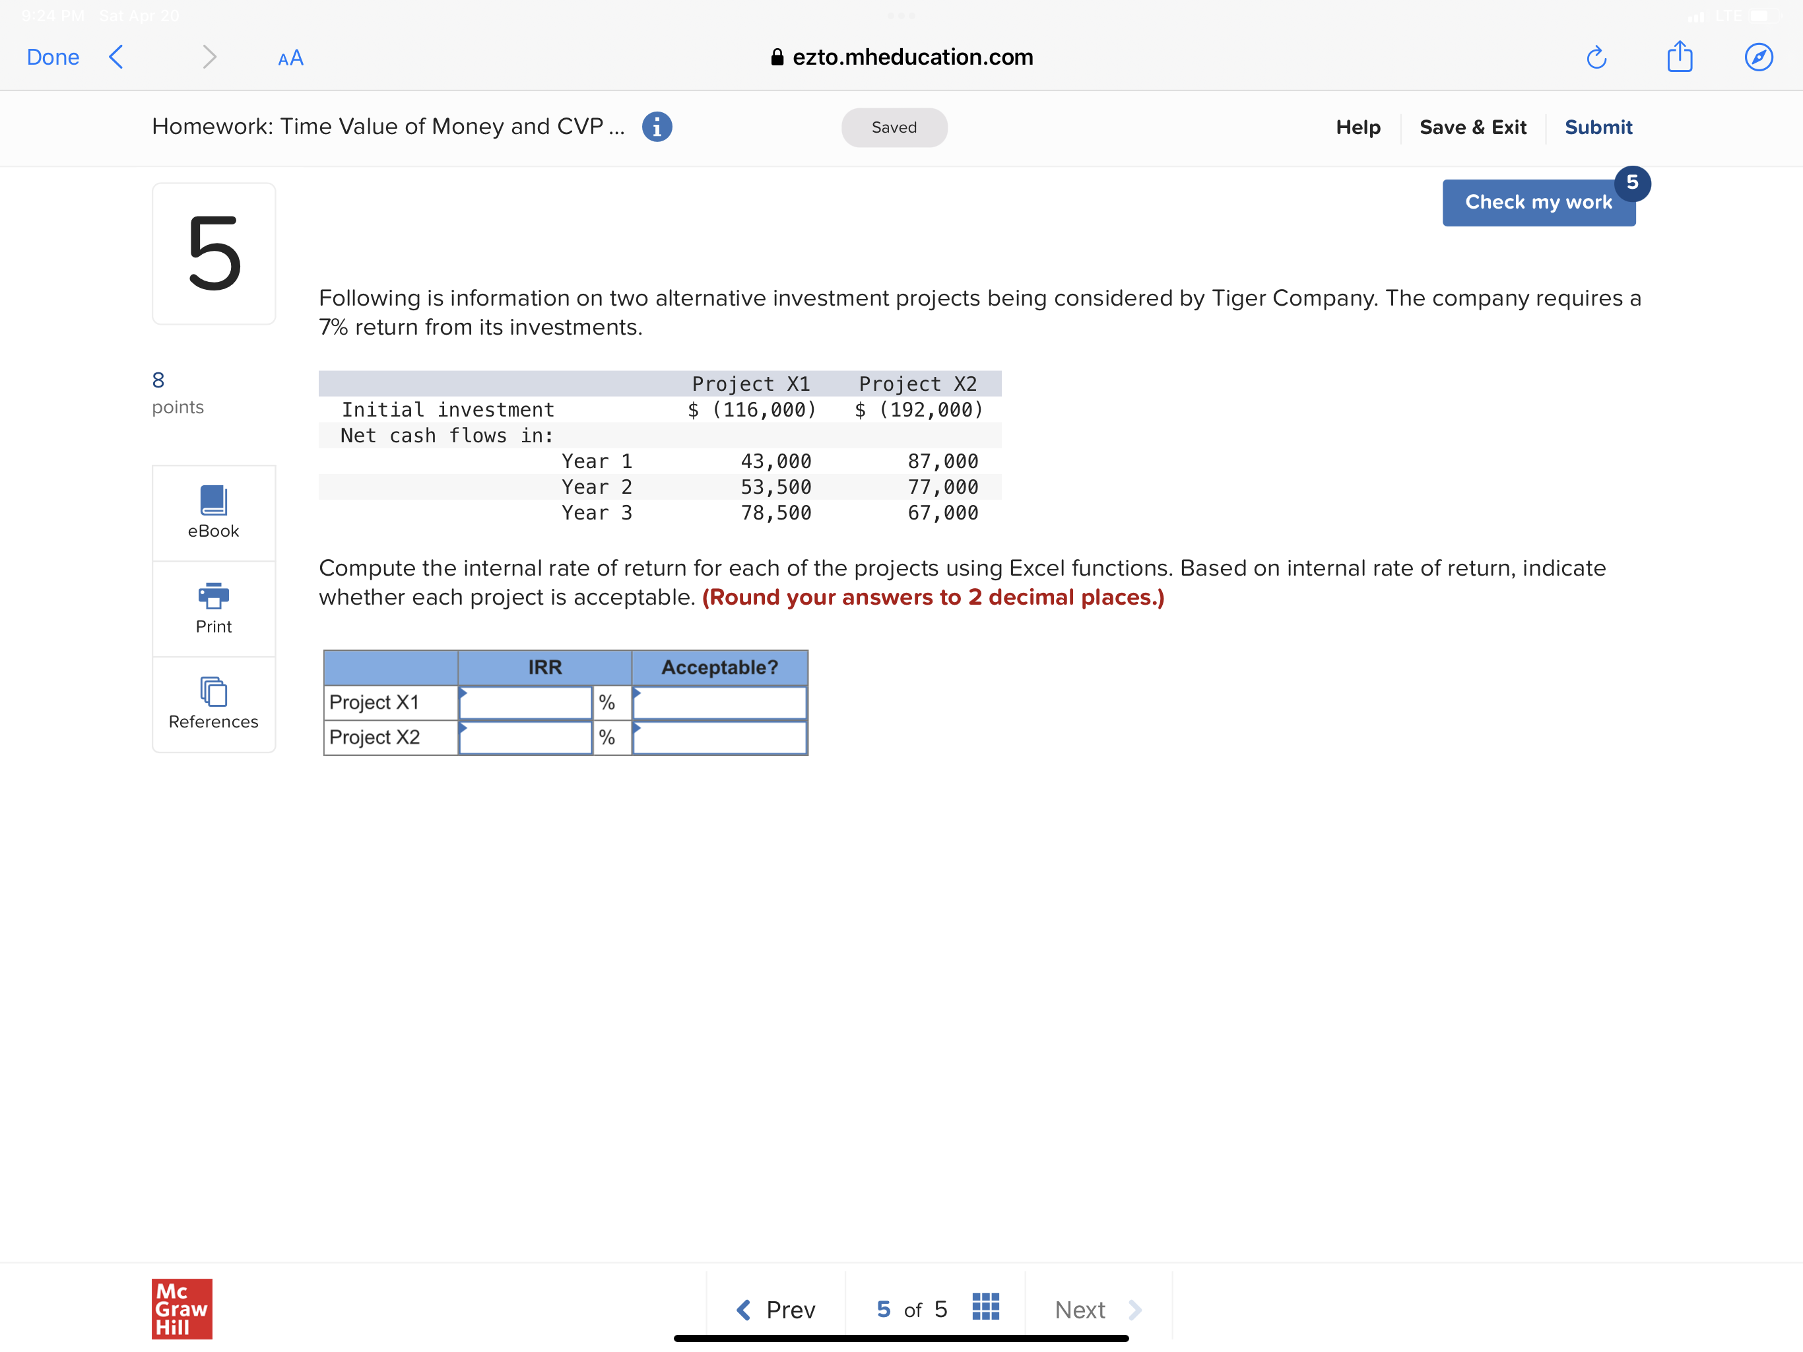This screenshot has width=1803, height=1352.
Task: Go back with the browser back chevron
Action: pos(117,57)
